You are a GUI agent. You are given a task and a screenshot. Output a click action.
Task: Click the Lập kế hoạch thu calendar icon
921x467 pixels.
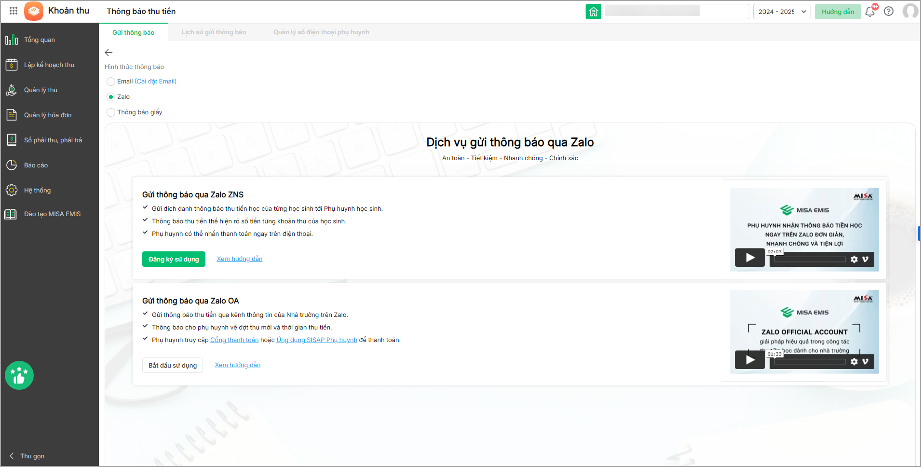tap(12, 65)
